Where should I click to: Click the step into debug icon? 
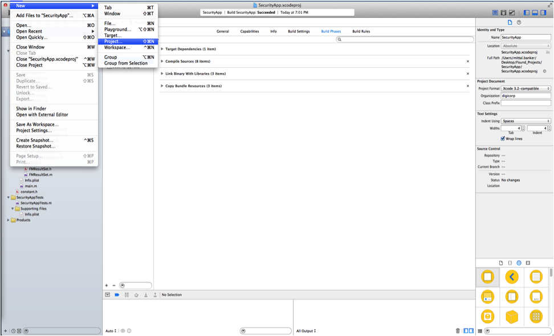pos(145,294)
